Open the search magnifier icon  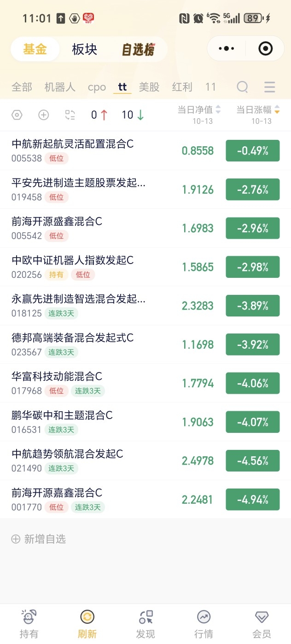(242, 87)
